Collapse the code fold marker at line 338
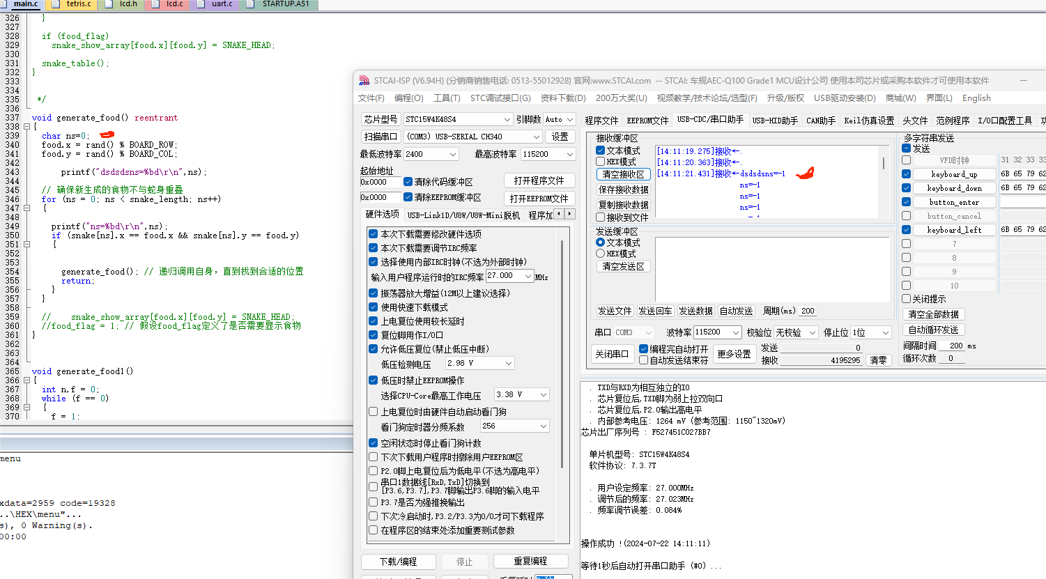Viewport: 1046px width, 579px height. point(26,127)
